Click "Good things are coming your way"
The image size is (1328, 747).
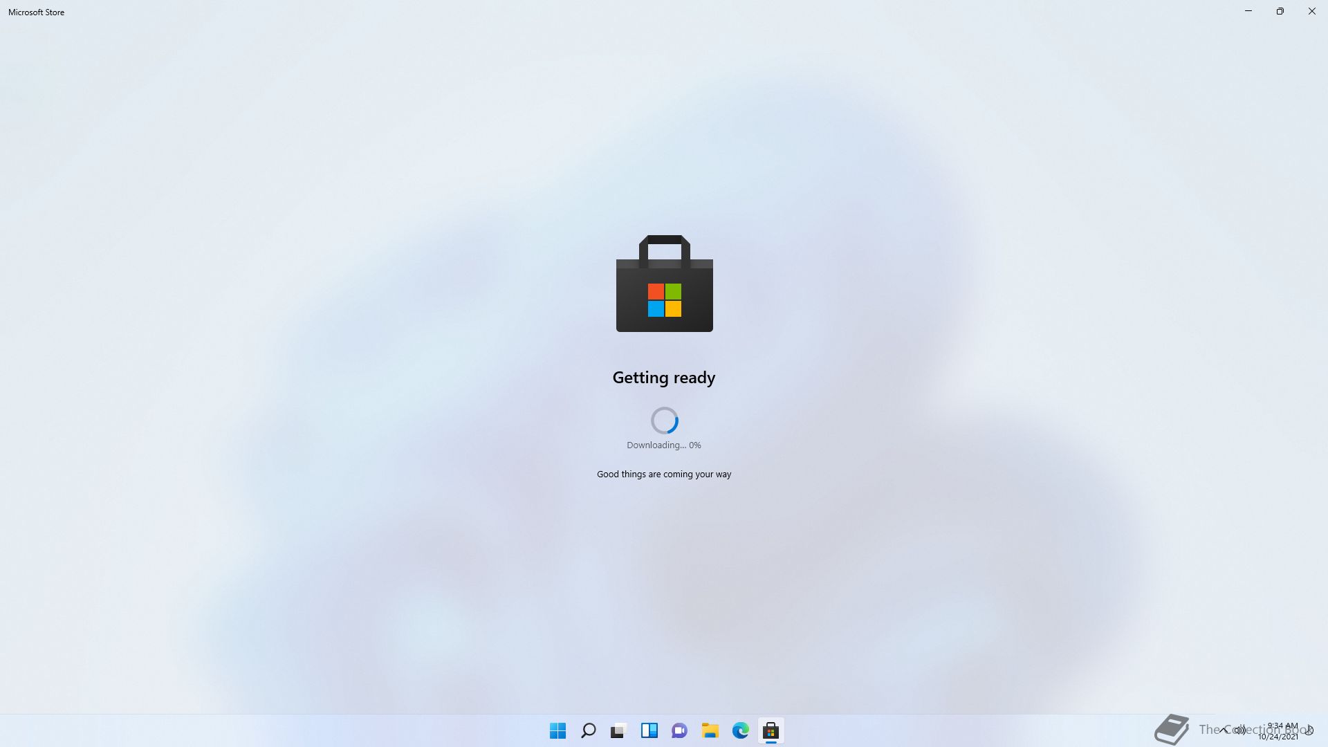(664, 474)
